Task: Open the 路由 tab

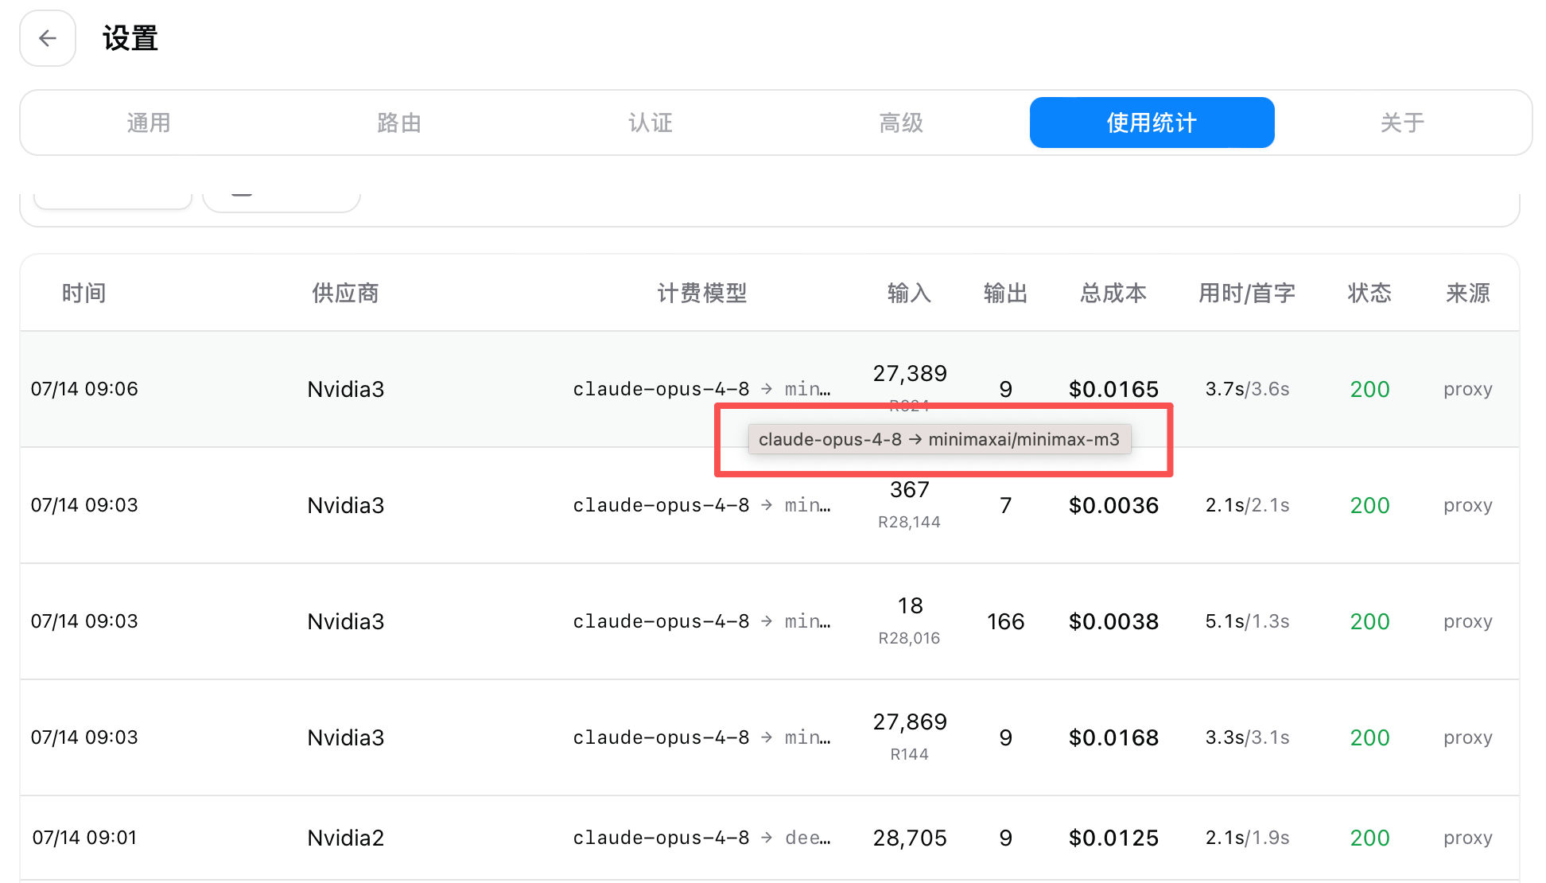Action: [x=399, y=123]
